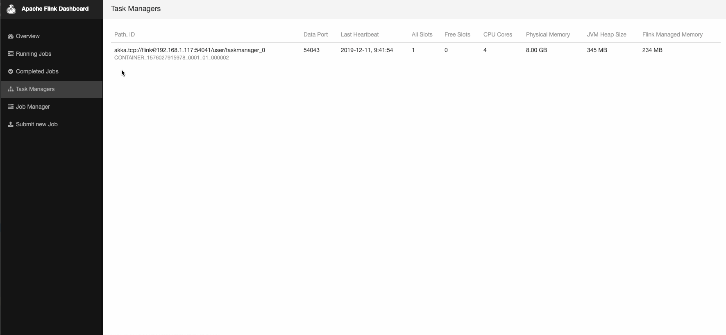Click the All Slots value 1
The height and width of the screenshot is (335, 726).
coord(413,50)
